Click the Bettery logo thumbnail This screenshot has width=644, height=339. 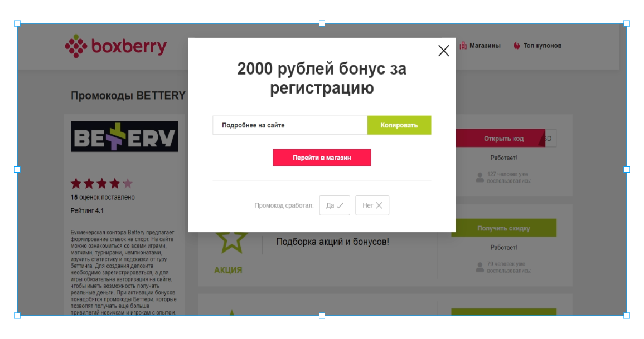124,136
